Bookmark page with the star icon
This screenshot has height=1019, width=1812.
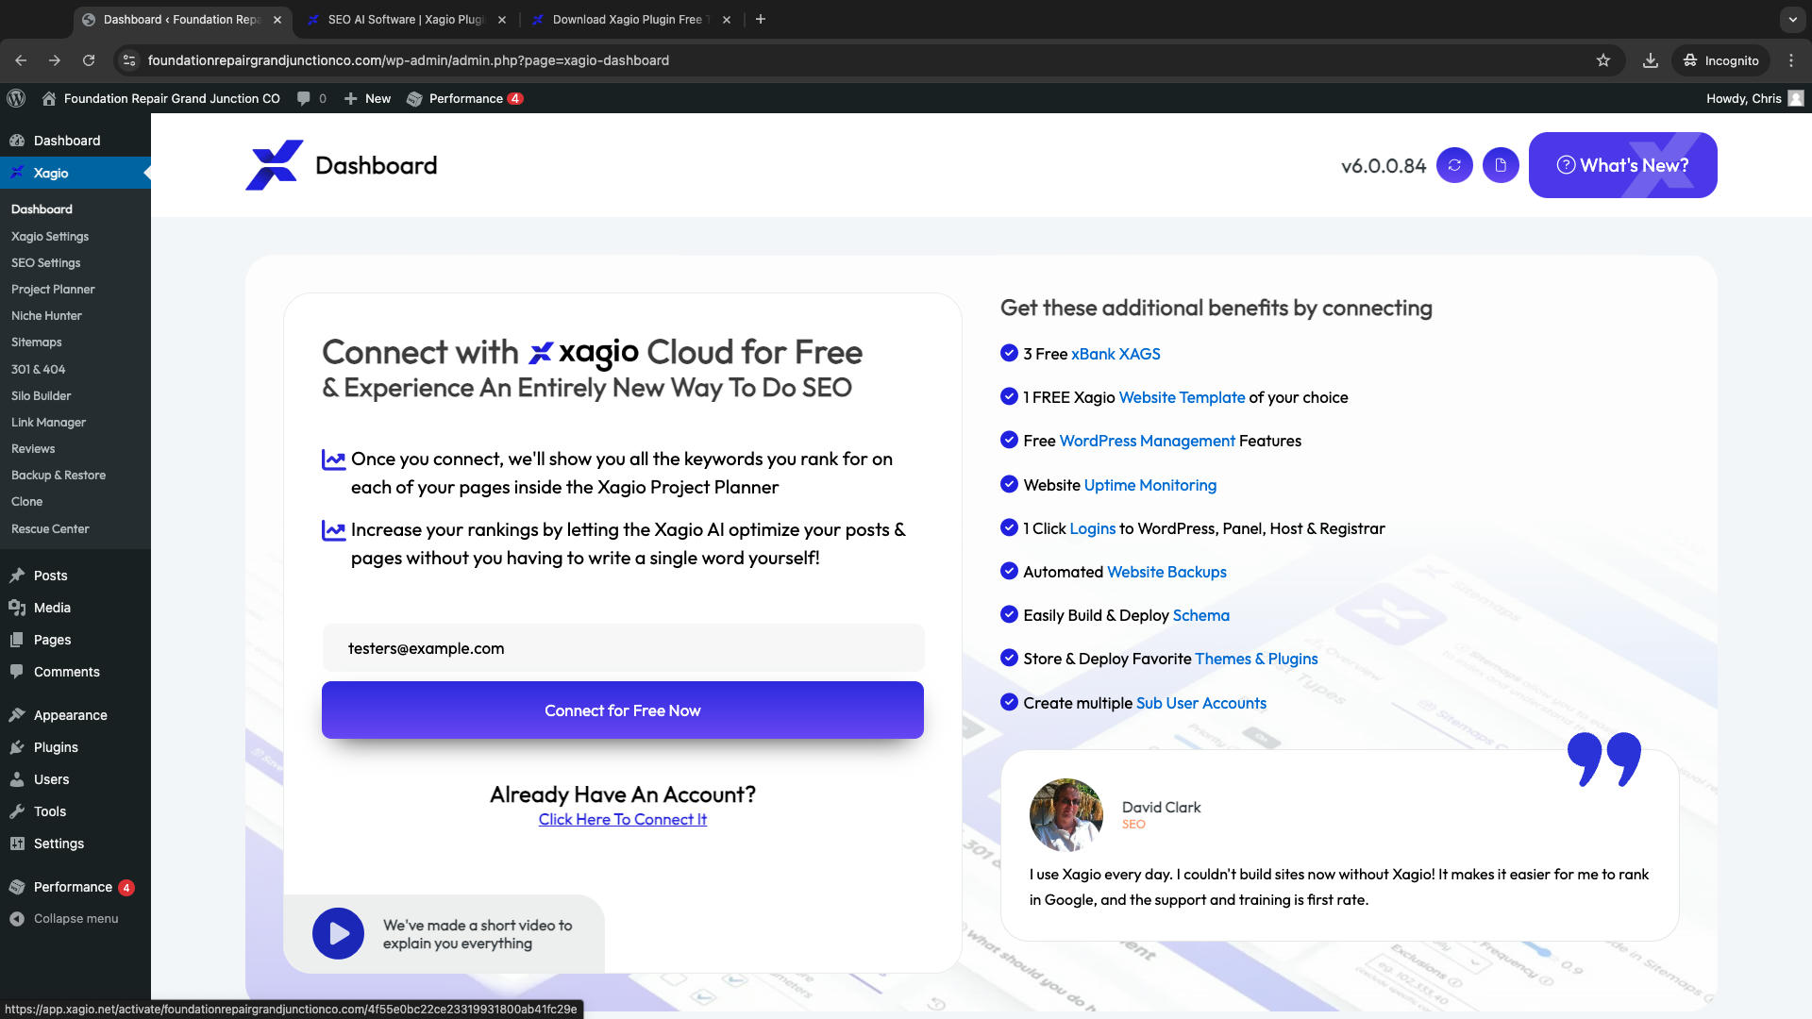tap(1603, 60)
